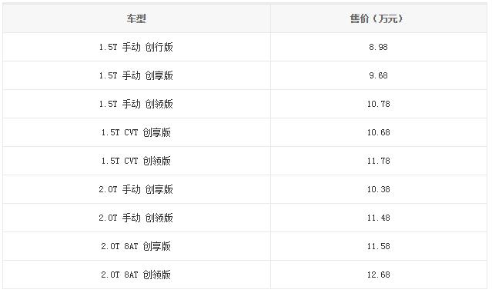This screenshot has height=293, width=492.
Task: Click the 车型 column header
Action: 136,18
